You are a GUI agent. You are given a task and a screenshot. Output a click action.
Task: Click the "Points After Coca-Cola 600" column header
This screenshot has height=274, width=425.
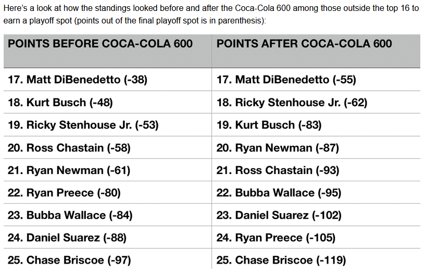click(304, 44)
